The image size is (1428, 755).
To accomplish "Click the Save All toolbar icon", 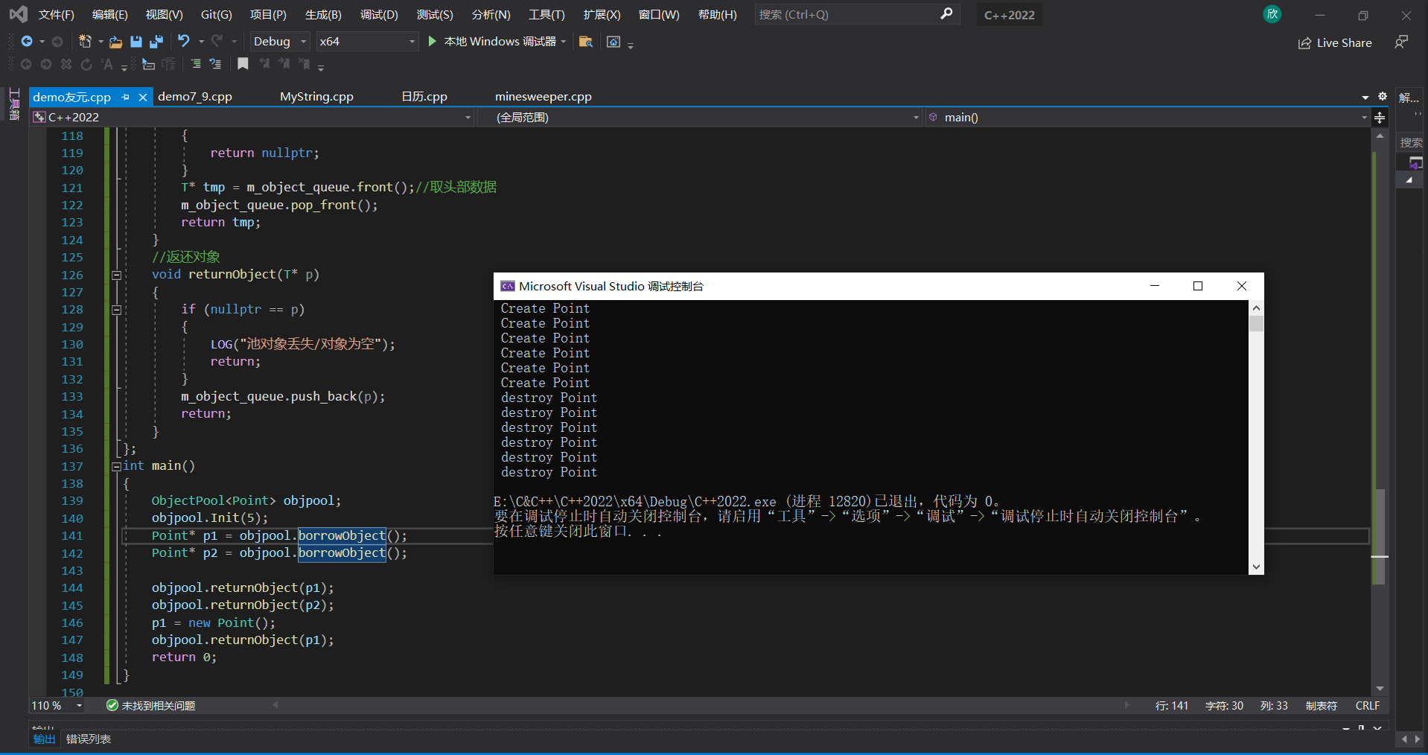I will coord(156,42).
